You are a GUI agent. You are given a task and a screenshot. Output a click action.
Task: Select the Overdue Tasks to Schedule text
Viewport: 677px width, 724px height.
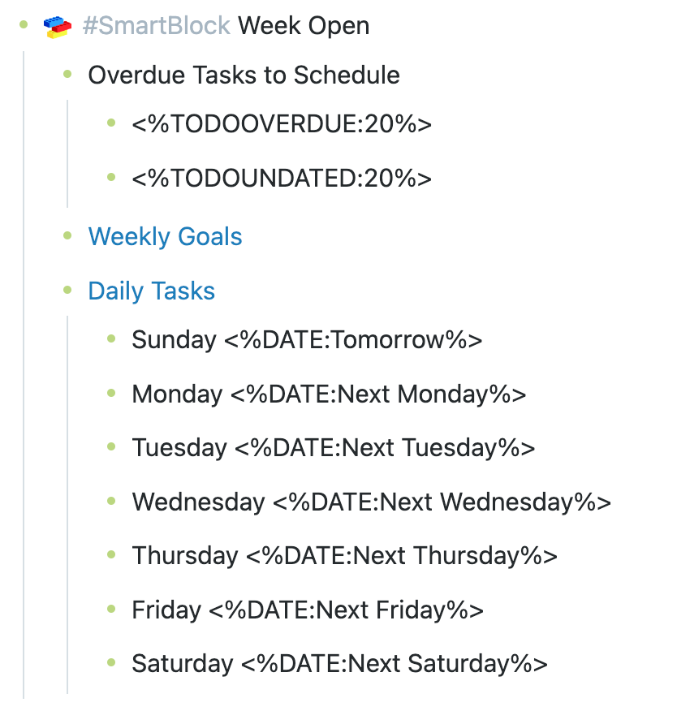[x=244, y=75]
